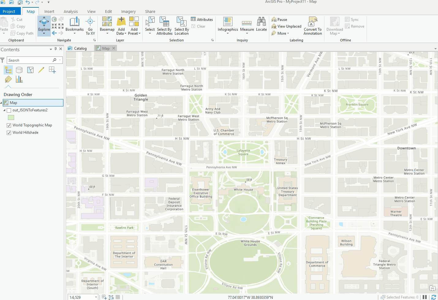
Task: Open the Labeling More dropdown
Action: 280,33
